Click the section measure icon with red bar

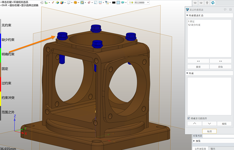click(100, 3)
